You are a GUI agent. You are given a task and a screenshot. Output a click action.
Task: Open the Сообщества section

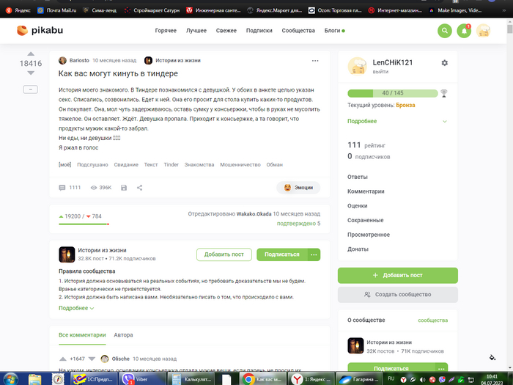tap(298, 31)
